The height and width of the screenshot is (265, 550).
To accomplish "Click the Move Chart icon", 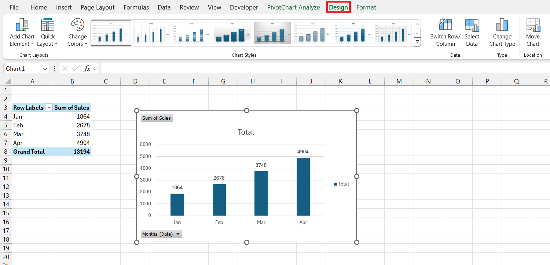I will 532,32.
